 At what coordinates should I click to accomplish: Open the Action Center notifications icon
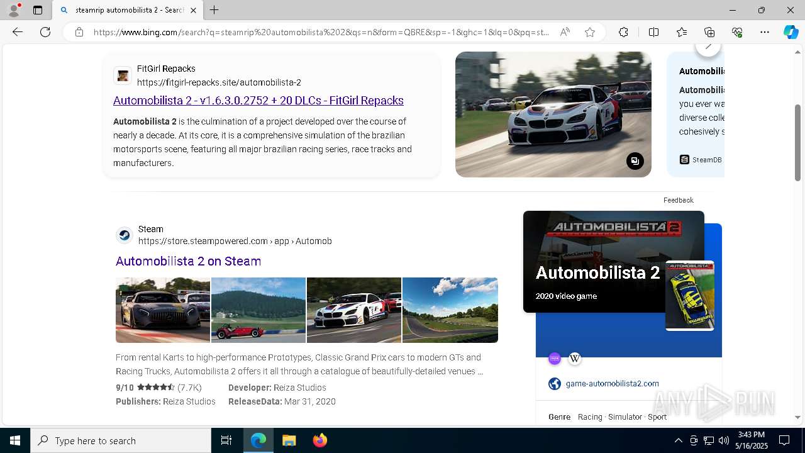784,440
